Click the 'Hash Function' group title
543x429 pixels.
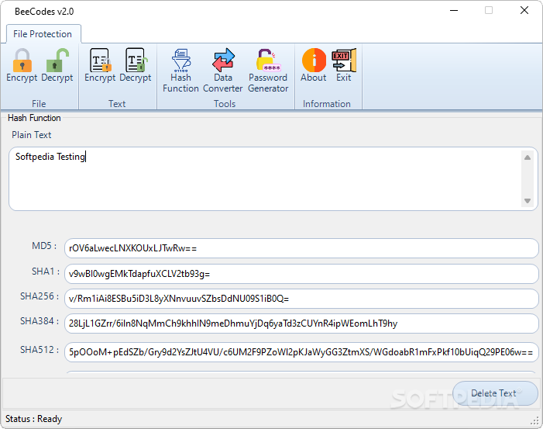coord(34,118)
